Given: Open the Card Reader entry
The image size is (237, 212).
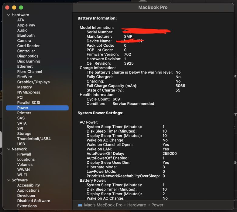Looking at the screenshot, I should click(29, 46).
